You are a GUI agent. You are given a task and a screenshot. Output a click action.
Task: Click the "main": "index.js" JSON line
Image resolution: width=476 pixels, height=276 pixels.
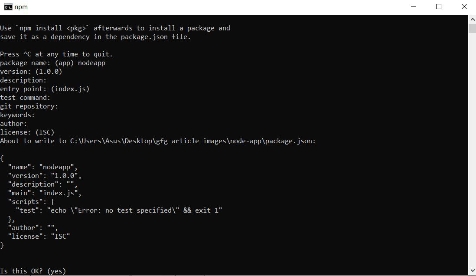pyautogui.click(x=44, y=193)
